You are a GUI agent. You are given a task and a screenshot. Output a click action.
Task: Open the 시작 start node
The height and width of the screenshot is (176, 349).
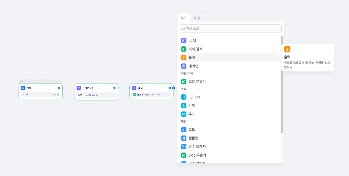click(x=40, y=88)
